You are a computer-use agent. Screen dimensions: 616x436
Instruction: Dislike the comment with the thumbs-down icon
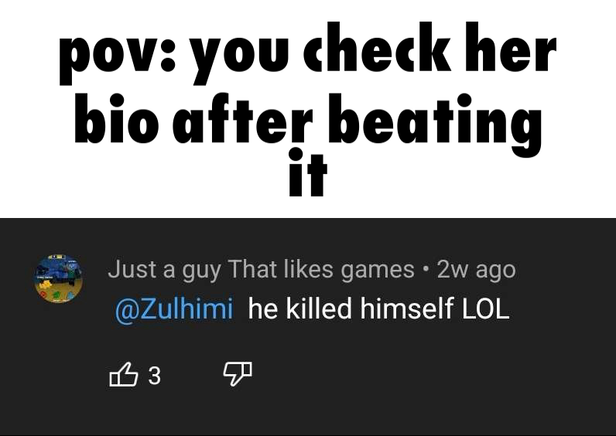click(x=238, y=373)
